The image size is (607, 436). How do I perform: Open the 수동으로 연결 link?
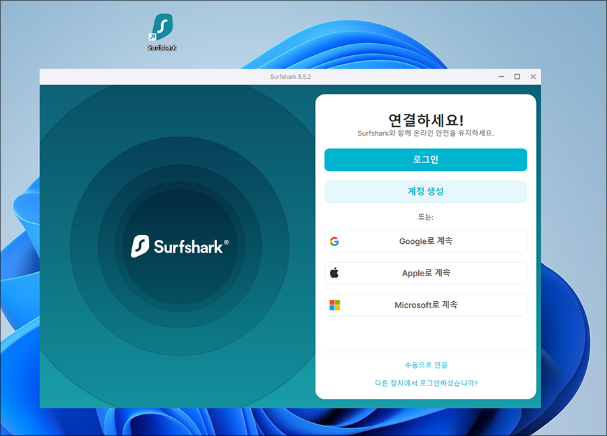(426, 365)
